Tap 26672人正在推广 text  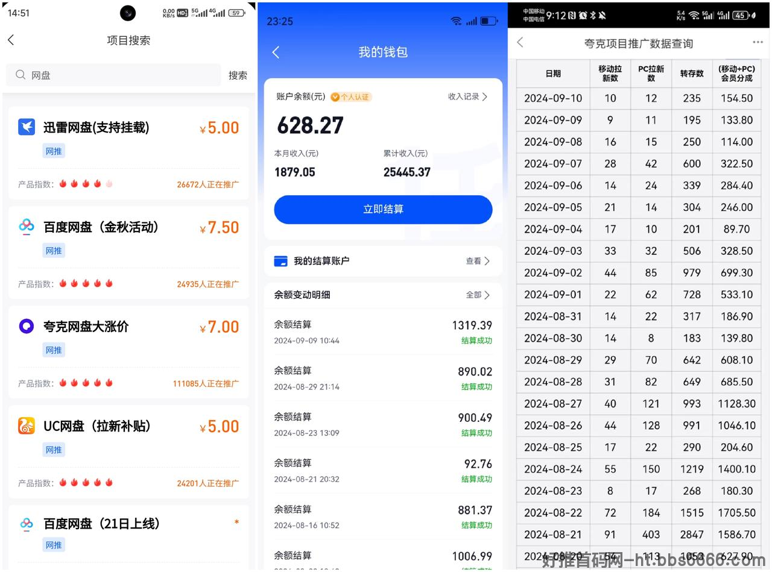[207, 184]
